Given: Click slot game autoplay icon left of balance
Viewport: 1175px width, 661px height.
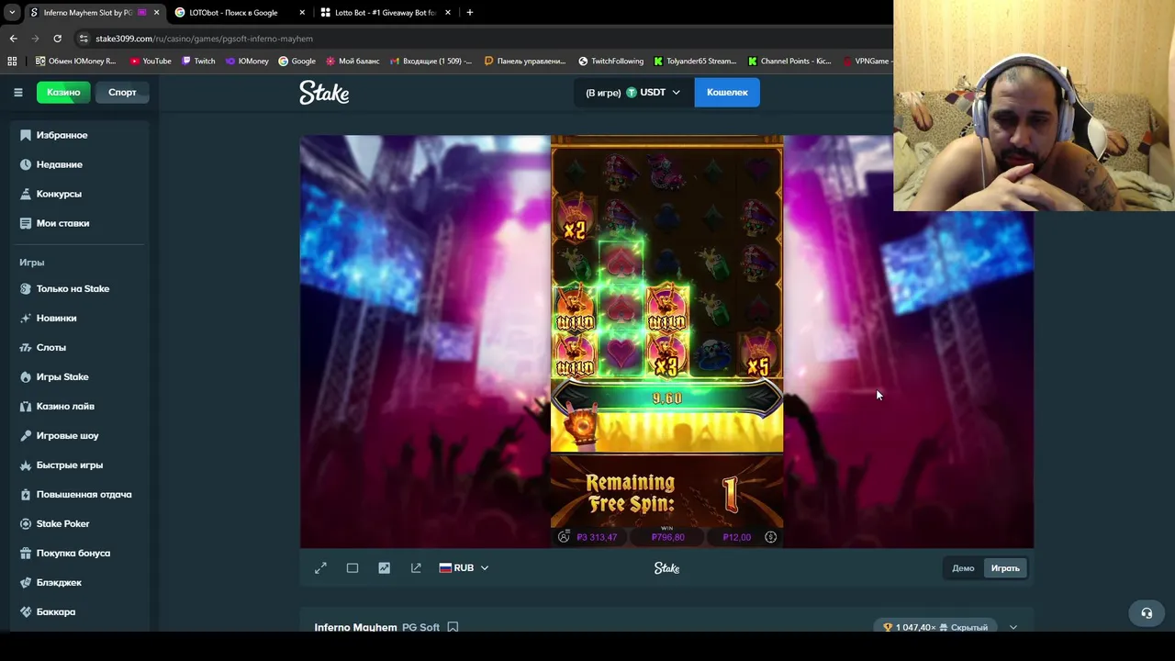Looking at the screenshot, I should [x=564, y=537].
